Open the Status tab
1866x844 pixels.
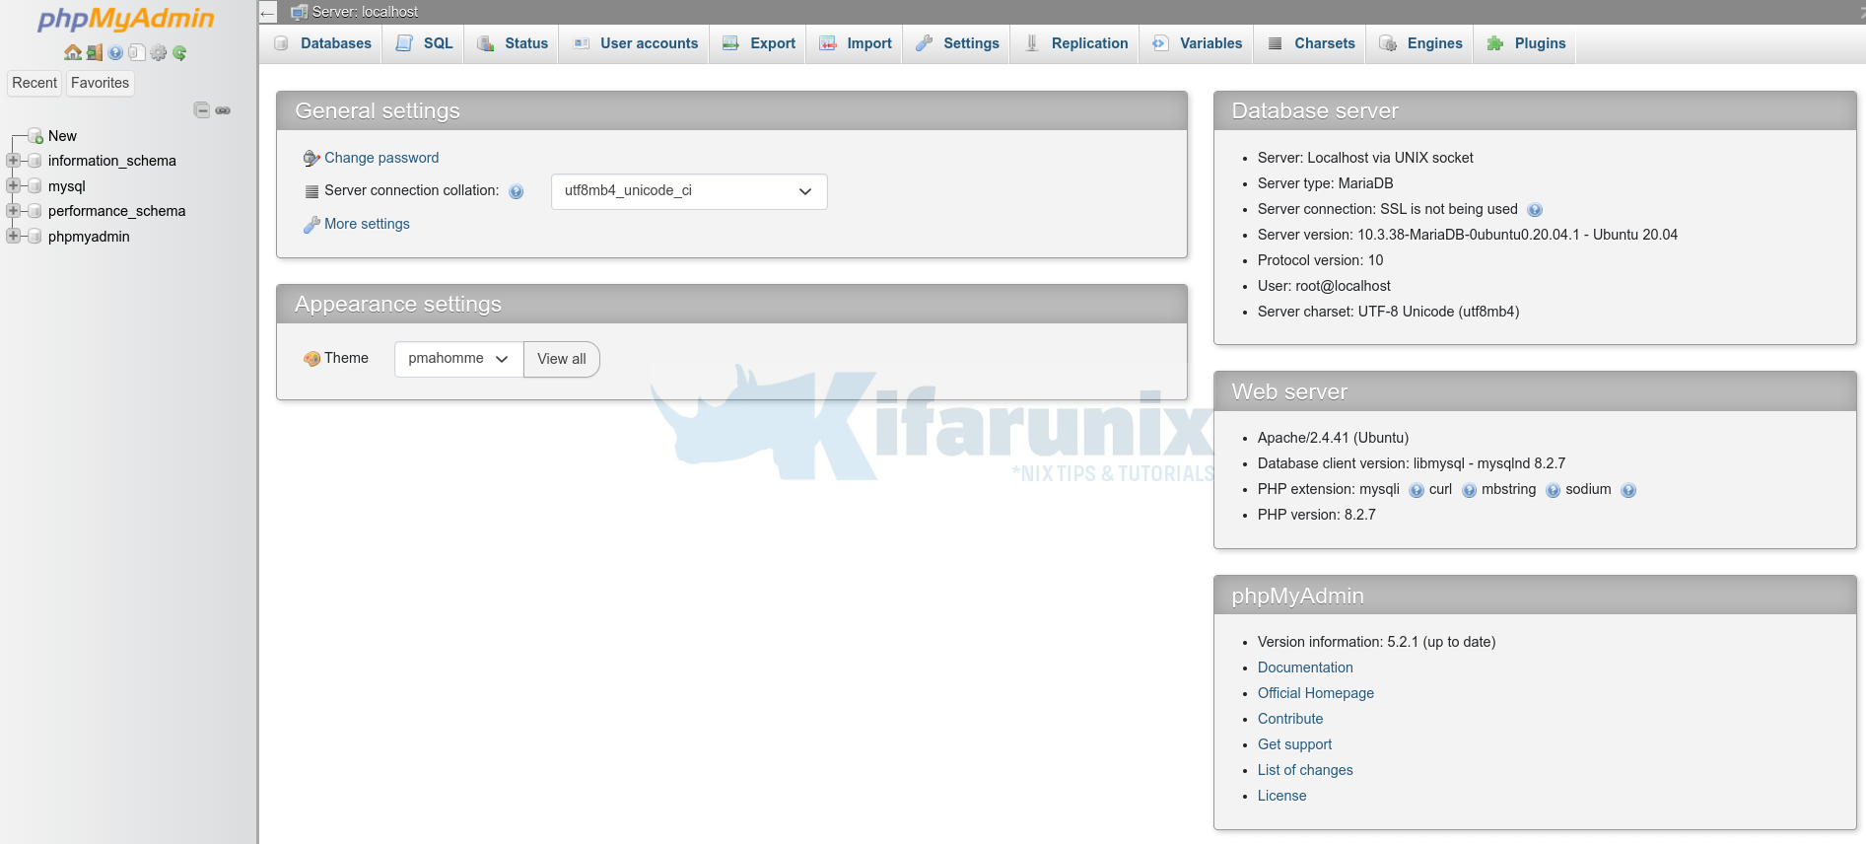coord(512,43)
